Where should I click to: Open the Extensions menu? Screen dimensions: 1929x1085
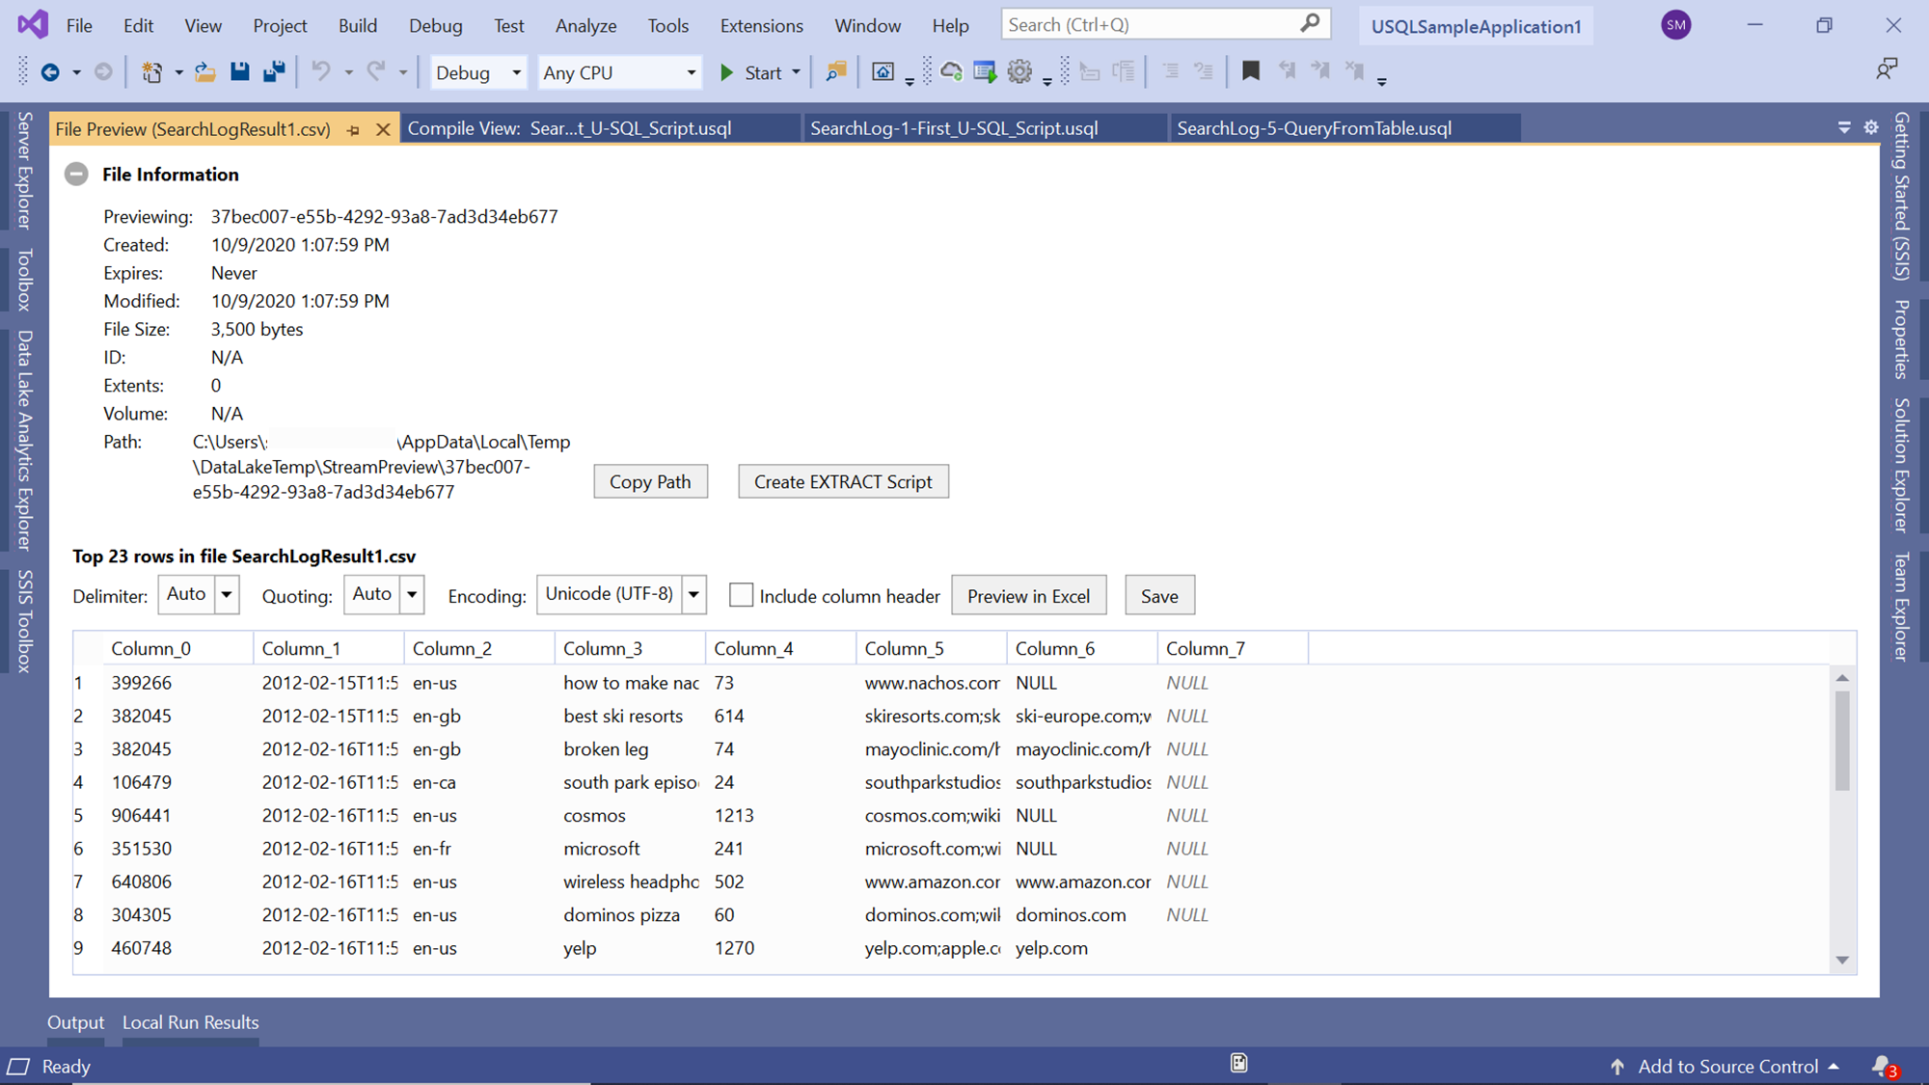(x=761, y=26)
